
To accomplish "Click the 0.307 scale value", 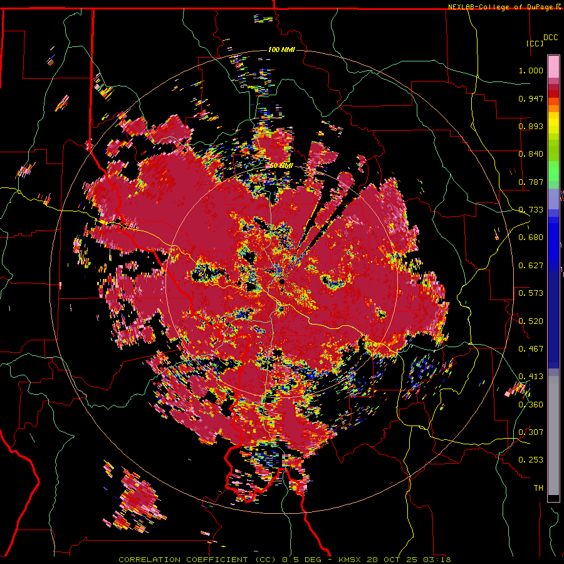I will 531,432.
